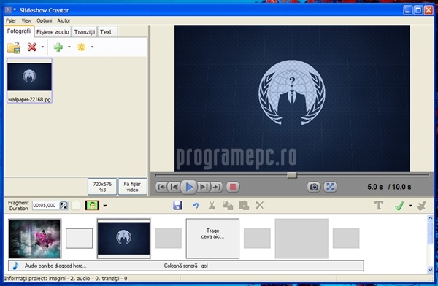Click the open photo folder icon

click(x=14, y=47)
